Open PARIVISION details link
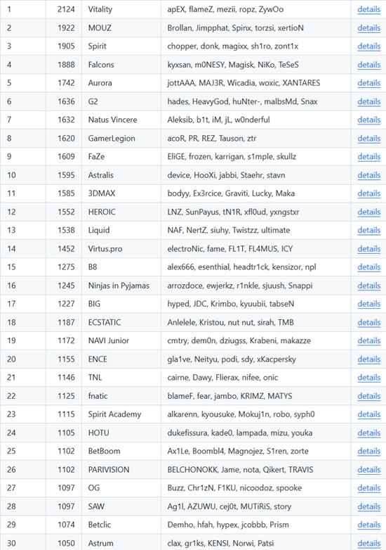The image size is (386, 550). (x=369, y=470)
